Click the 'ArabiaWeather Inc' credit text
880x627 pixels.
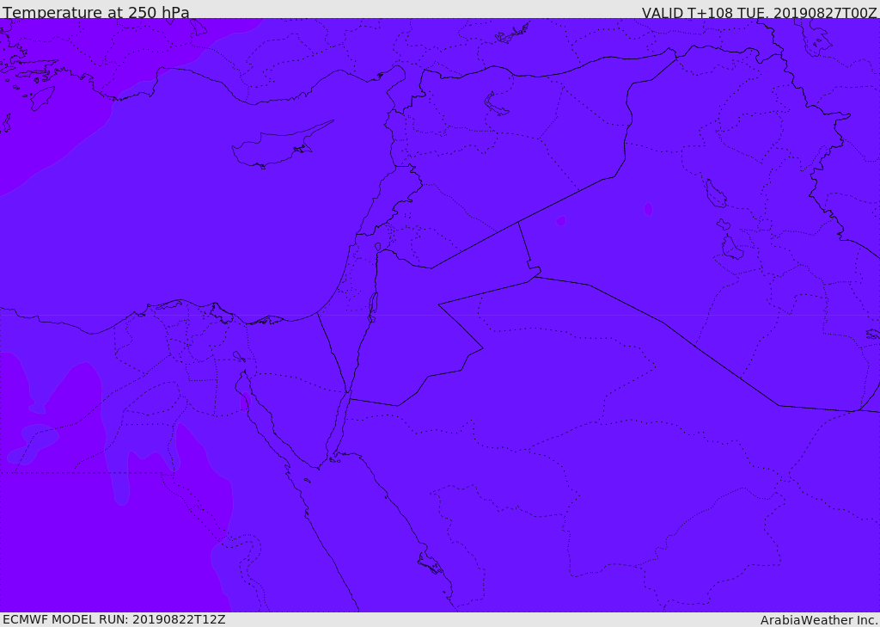coord(819,620)
